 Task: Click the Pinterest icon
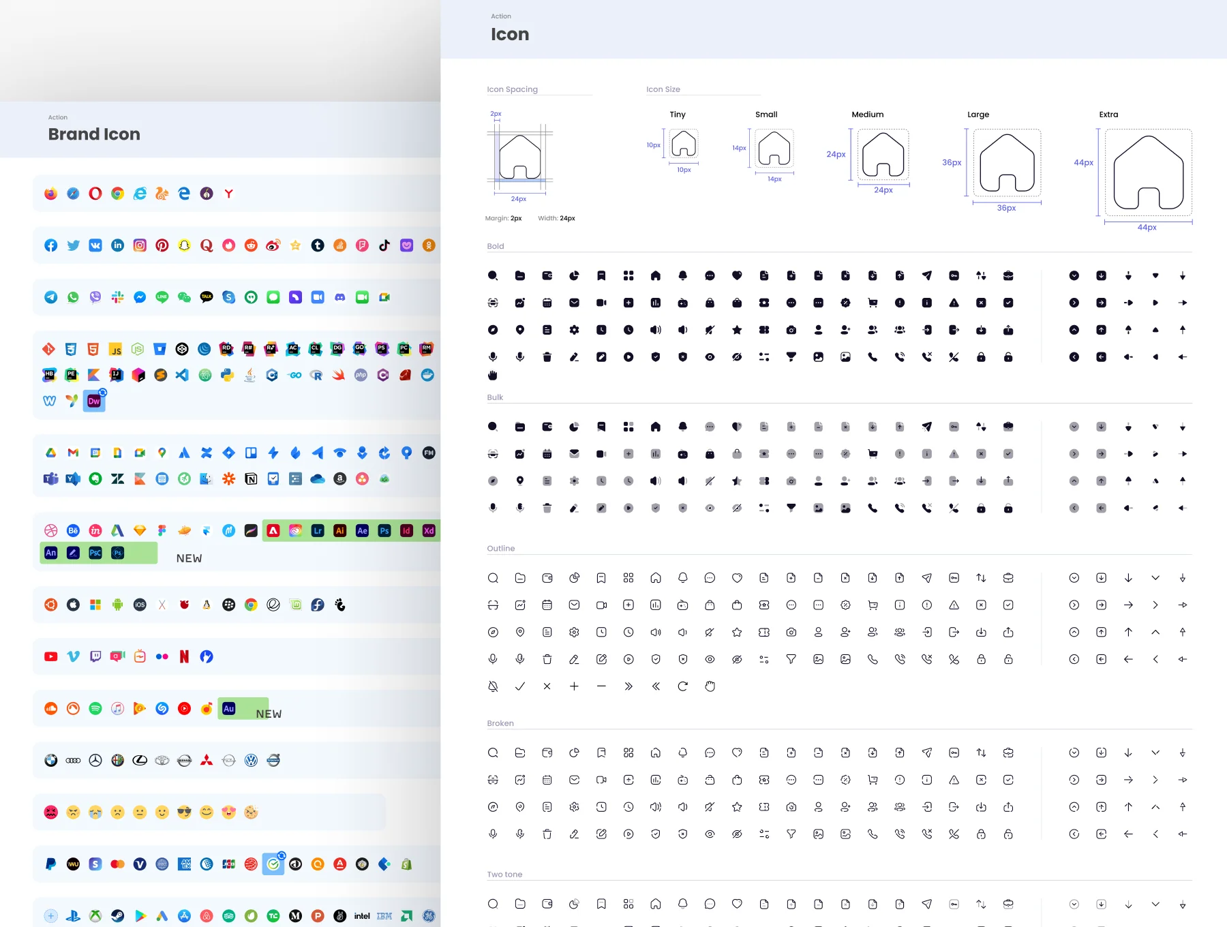162,245
